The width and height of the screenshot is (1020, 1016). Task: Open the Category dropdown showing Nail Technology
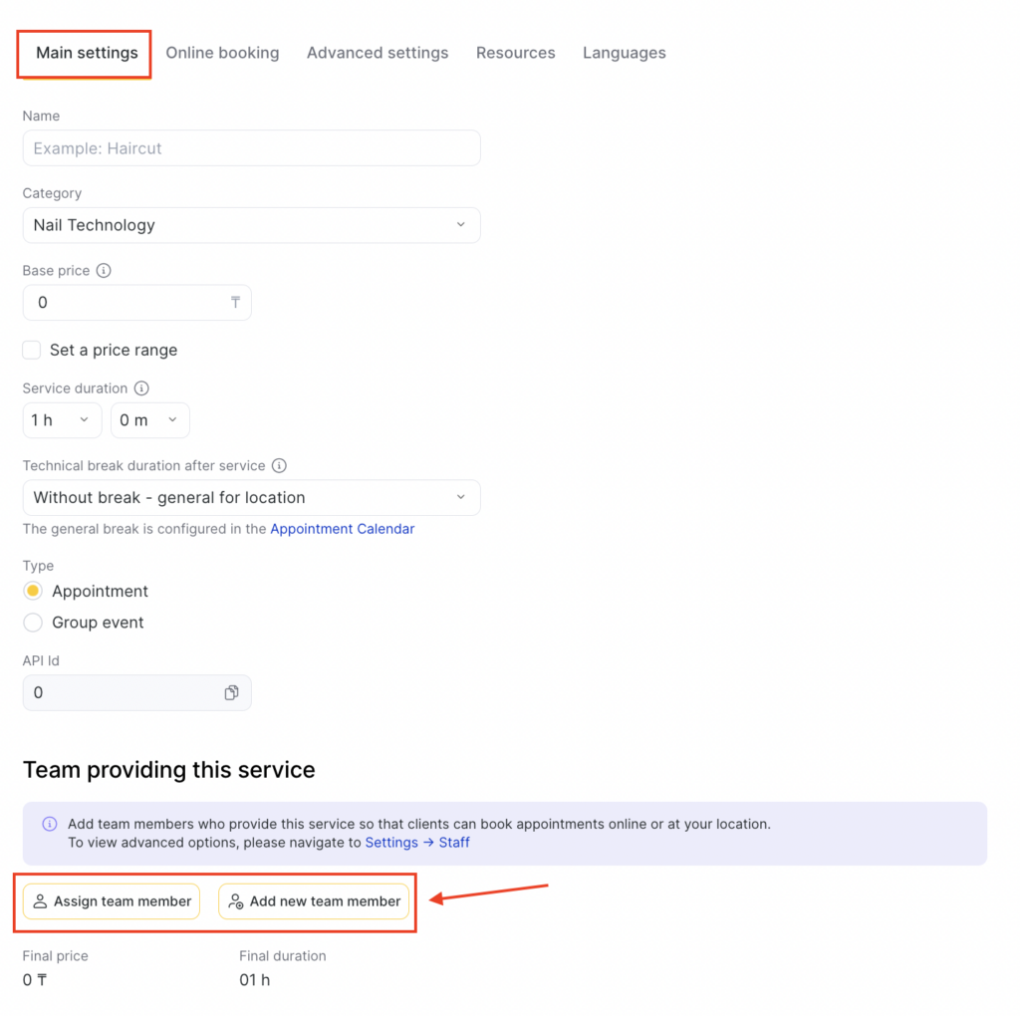(x=251, y=225)
